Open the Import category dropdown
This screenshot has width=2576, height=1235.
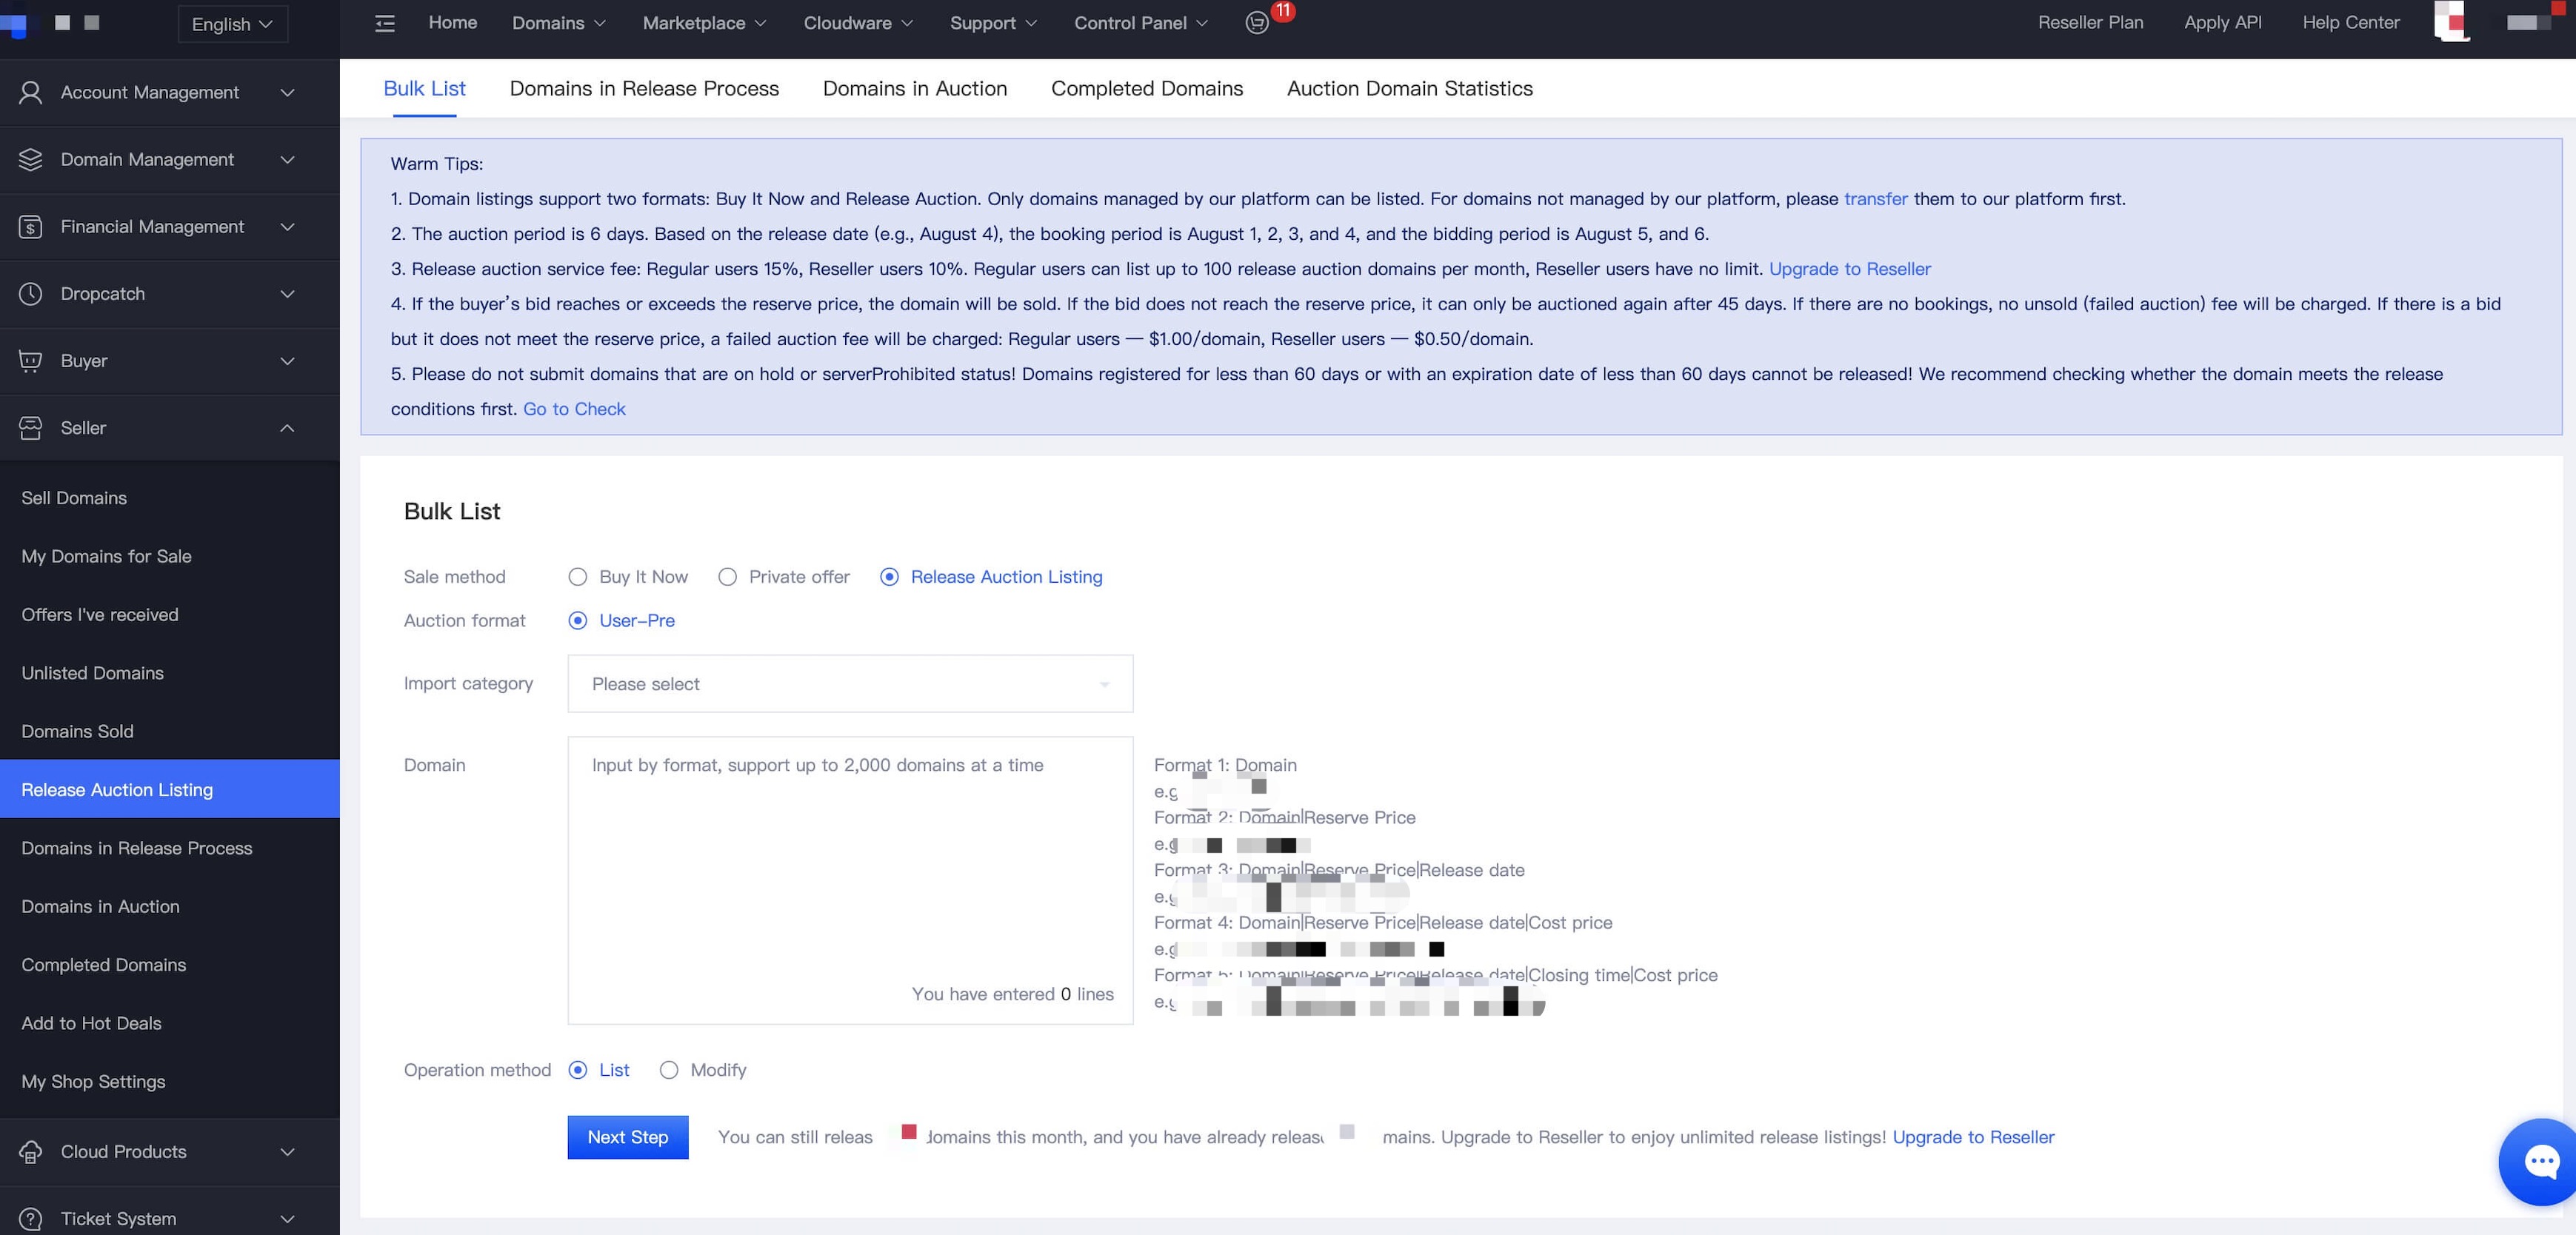(850, 684)
